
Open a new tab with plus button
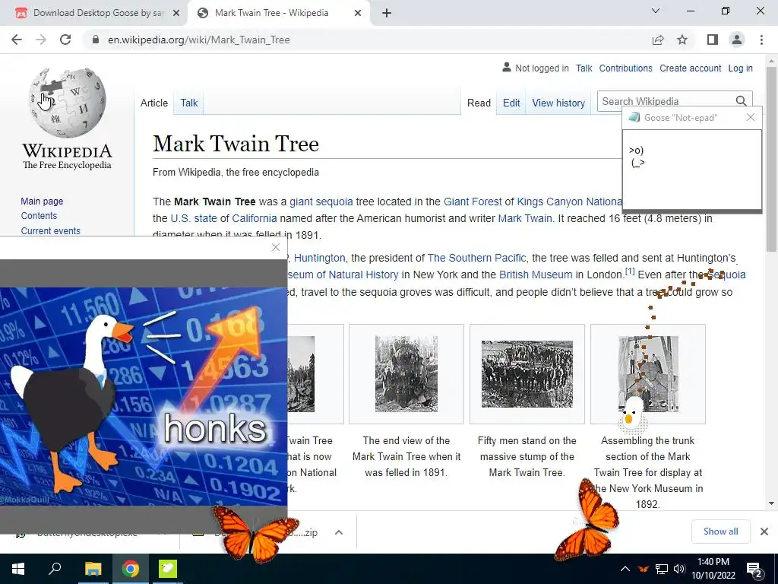click(387, 13)
